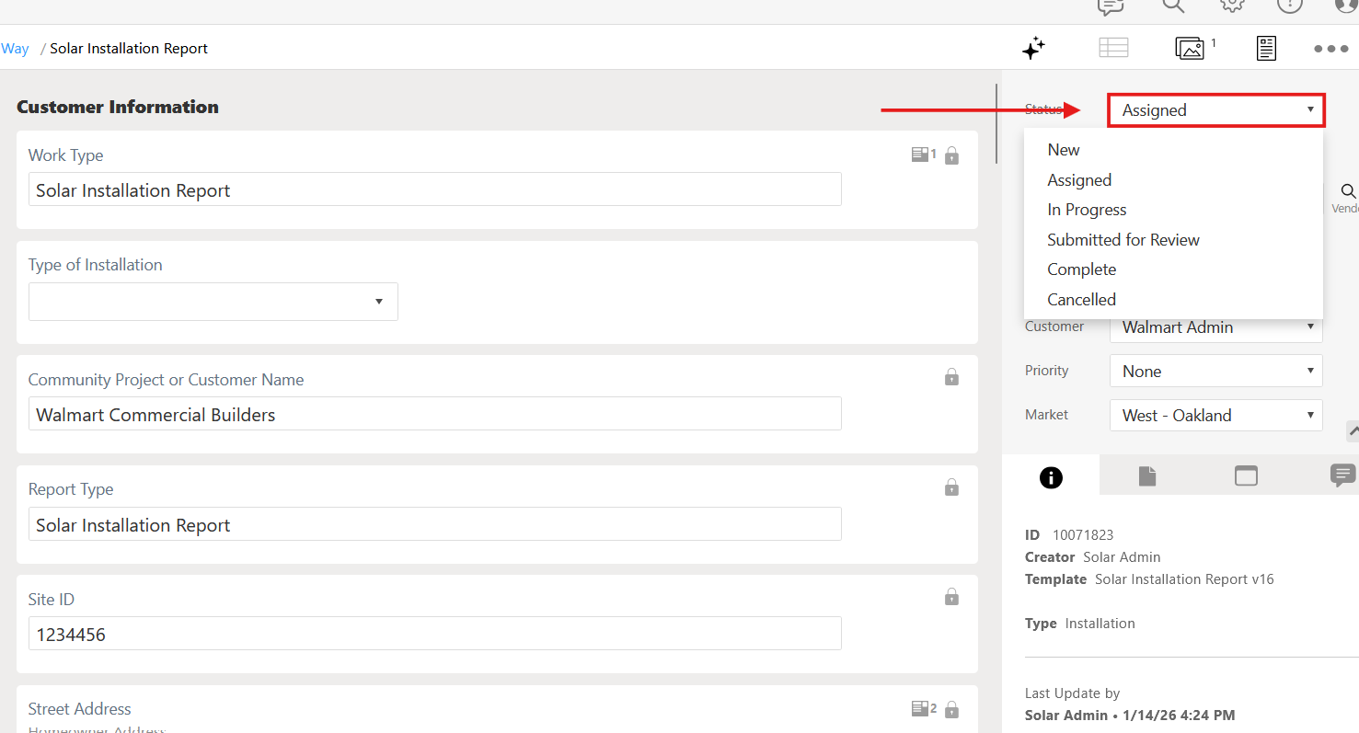Select In Progress from the Status list

1087,209
